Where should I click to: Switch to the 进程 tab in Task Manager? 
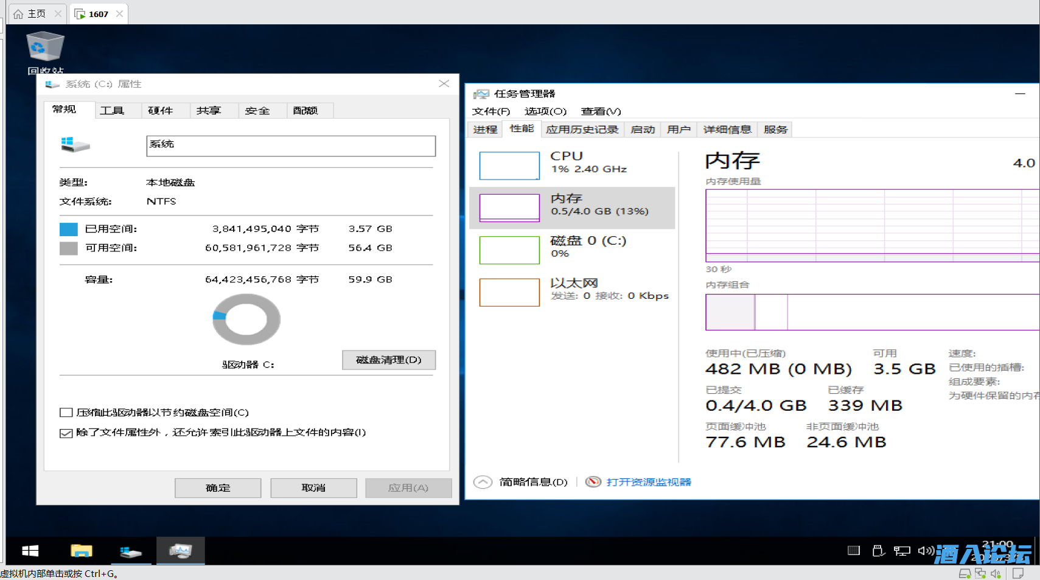(x=484, y=129)
